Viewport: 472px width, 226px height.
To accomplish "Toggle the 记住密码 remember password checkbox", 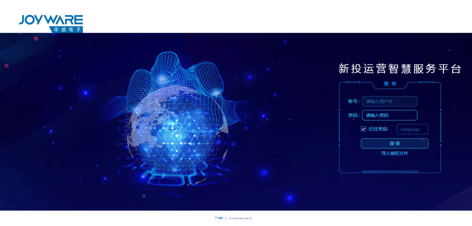I will 363,129.
